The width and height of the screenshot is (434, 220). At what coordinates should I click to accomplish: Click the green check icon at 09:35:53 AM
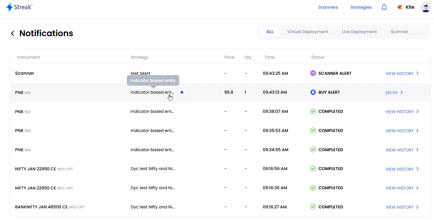click(313, 130)
